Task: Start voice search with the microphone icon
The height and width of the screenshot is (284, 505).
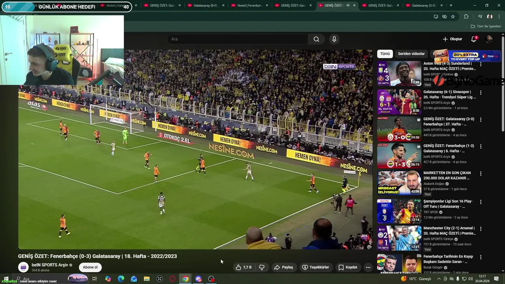Action: coord(334,39)
